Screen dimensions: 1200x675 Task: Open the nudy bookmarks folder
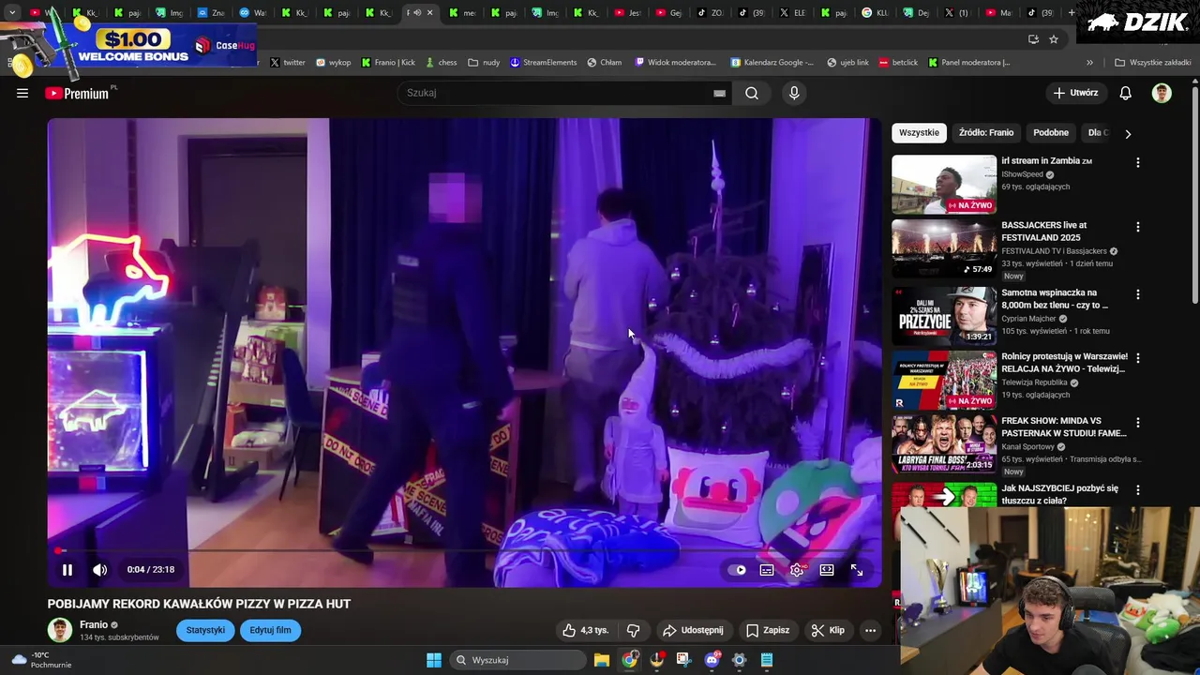pyautogui.click(x=484, y=63)
